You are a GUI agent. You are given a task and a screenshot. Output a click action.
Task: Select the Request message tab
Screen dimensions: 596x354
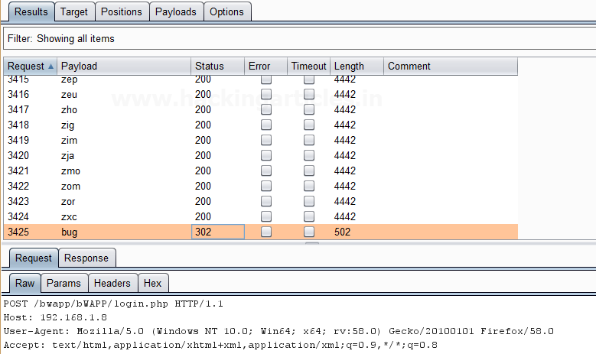click(x=34, y=258)
